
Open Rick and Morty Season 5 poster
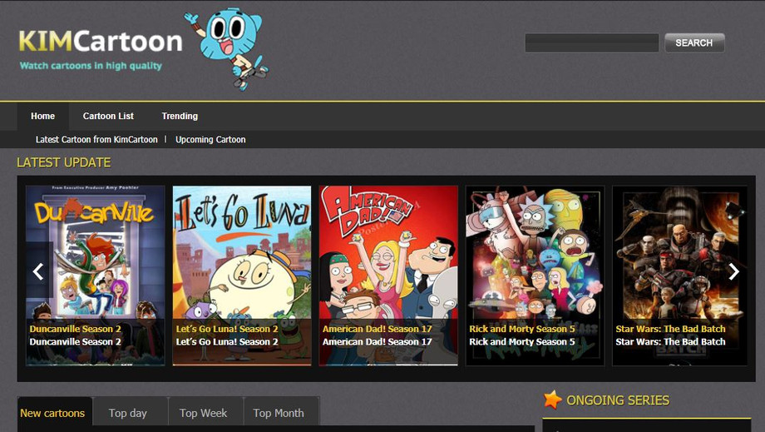pos(535,258)
